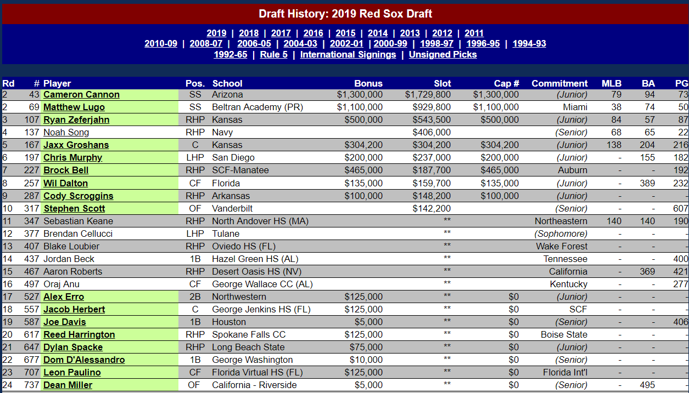Open Jaxx Groshans profile link

click(x=76, y=145)
